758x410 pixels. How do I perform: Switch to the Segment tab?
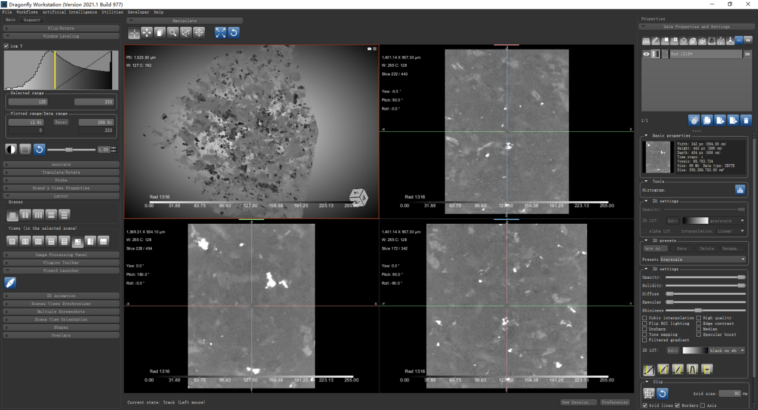click(x=32, y=20)
